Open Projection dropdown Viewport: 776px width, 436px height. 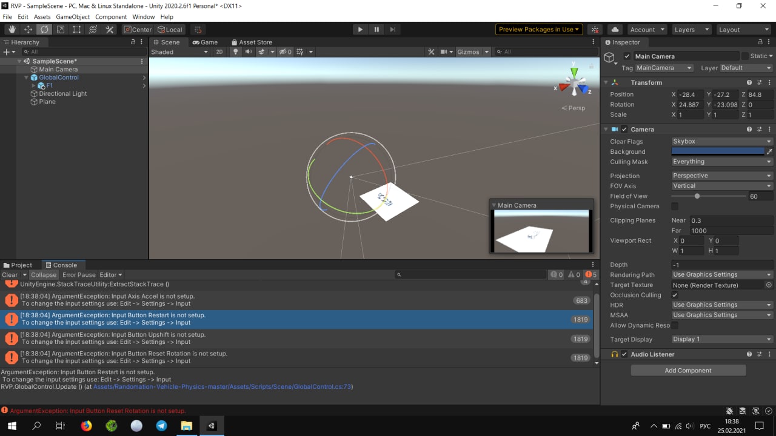point(722,176)
